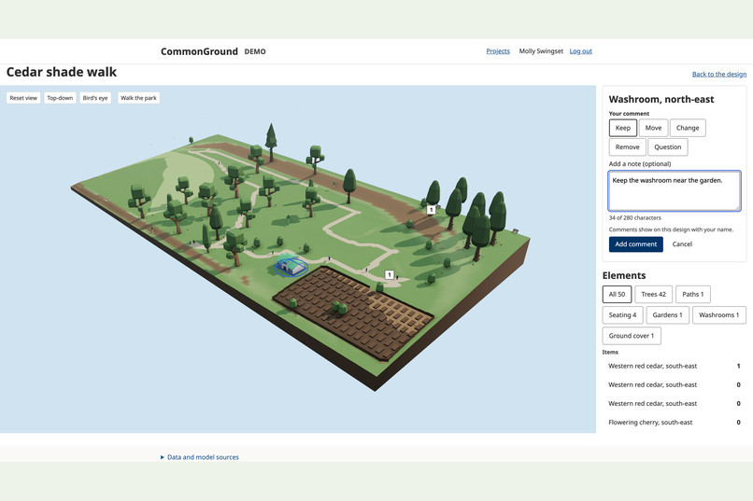753x501 pixels.
Task: Expand Data and model sources
Action: [x=200, y=457]
